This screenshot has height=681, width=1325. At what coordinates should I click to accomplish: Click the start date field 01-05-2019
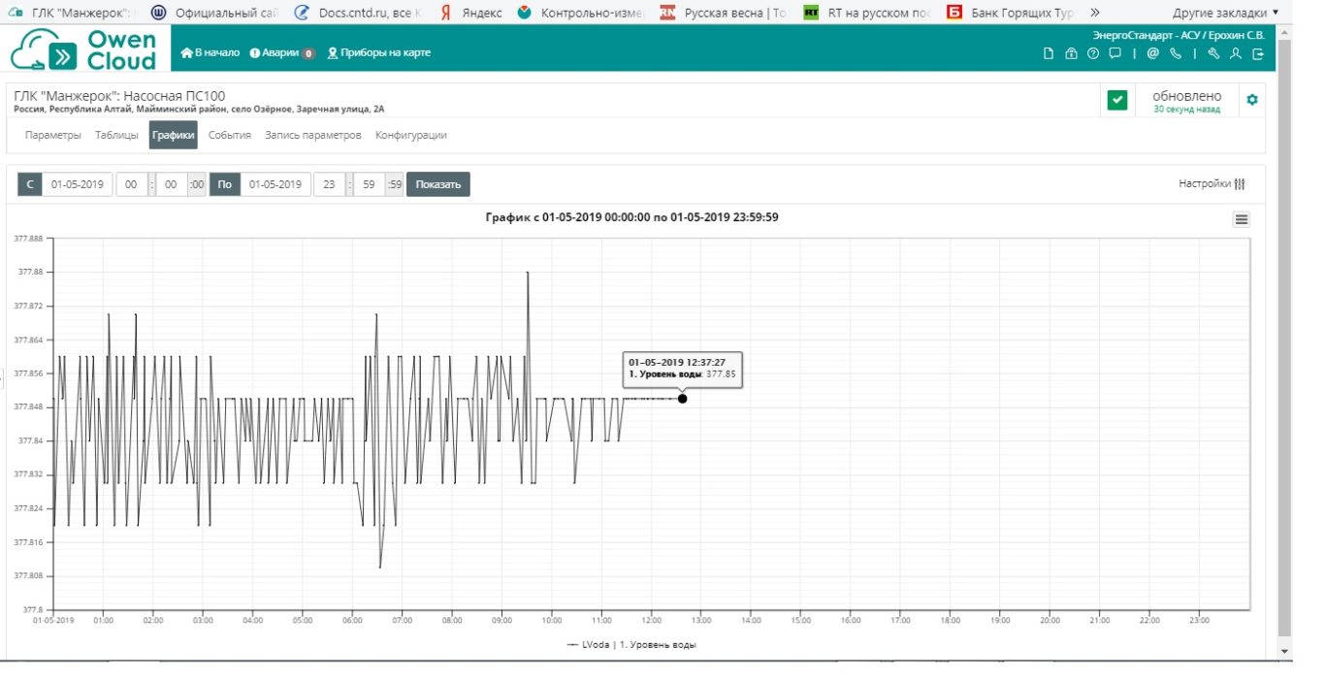coord(78,184)
